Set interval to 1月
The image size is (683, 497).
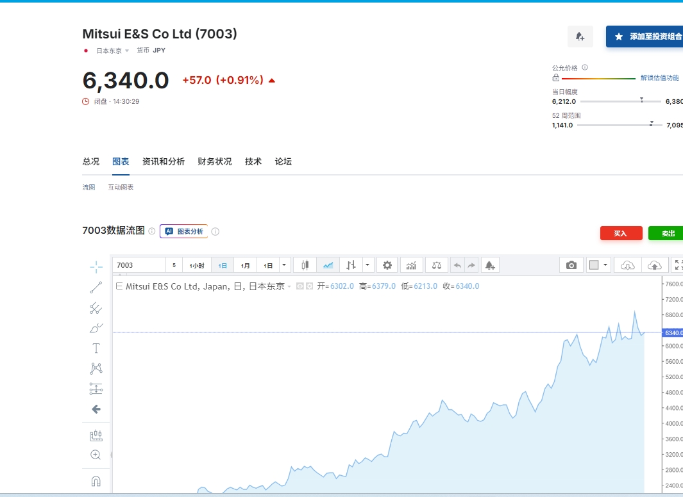click(245, 265)
